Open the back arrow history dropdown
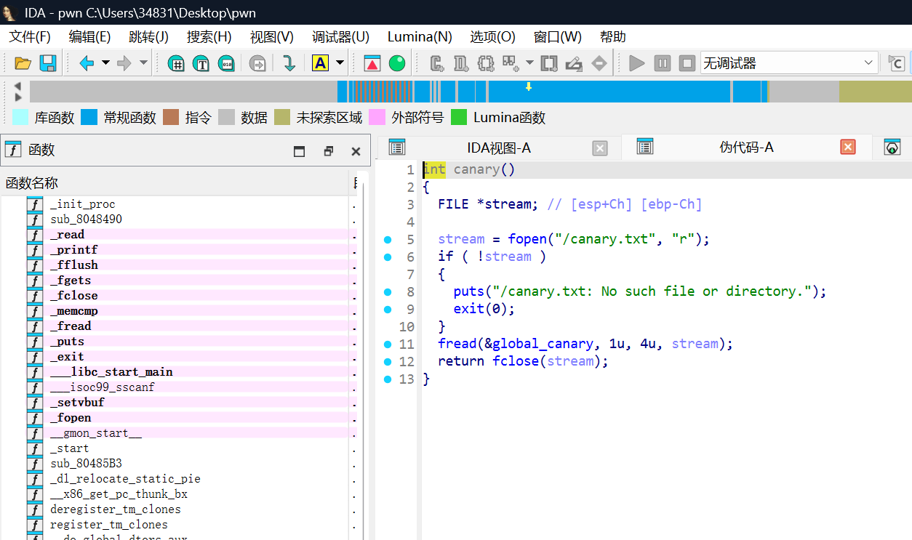The width and height of the screenshot is (912, 540). [105, 63]
